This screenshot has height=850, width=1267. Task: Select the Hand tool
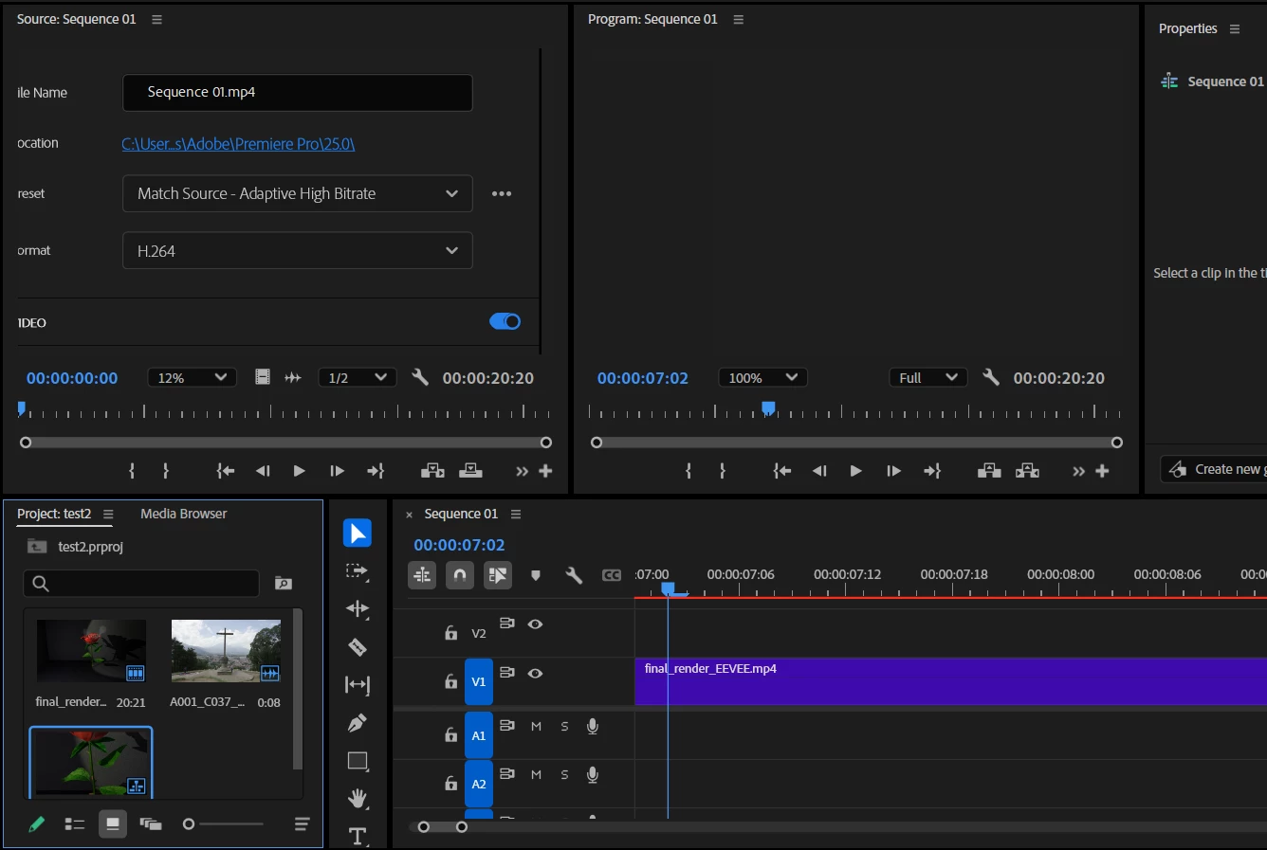point(358,799)
